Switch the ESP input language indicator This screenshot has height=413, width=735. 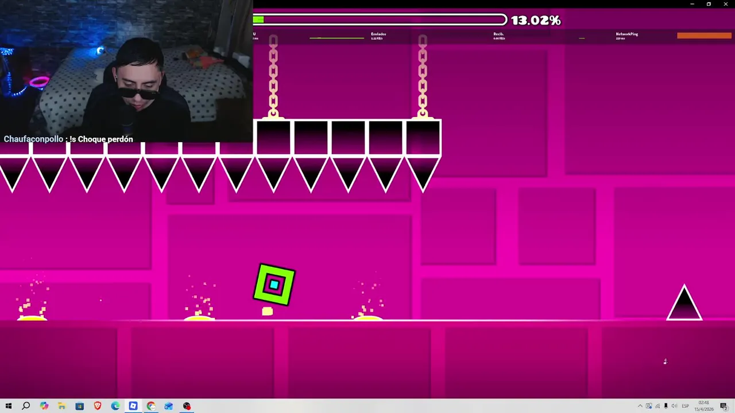pyautogui.click(x=685, y=406)
